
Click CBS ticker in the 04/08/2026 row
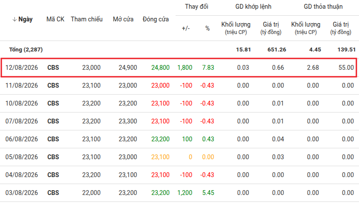click(x=53, y=175)
